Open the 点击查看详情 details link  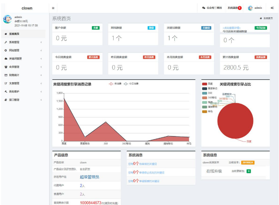[231, 28]
